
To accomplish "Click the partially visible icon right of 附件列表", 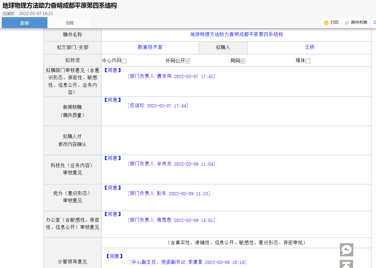I will click(375, 23).
